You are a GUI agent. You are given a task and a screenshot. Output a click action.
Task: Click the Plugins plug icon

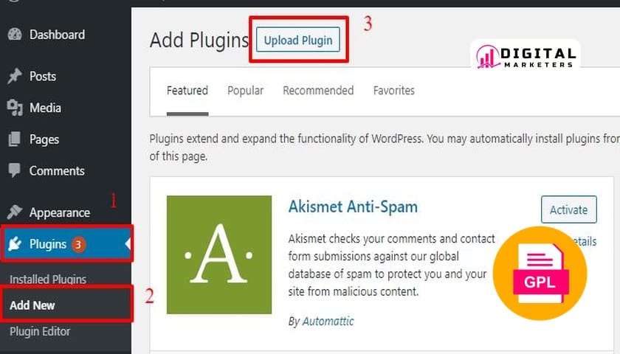(x=14, y=244)
